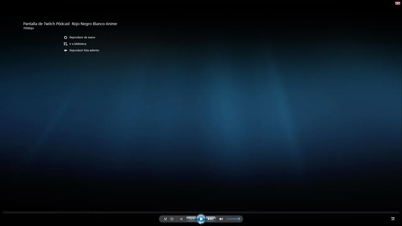This screenshot has width=402, height=226.
Task: Start playback with the blue Play button
Action: click(201, 219)
